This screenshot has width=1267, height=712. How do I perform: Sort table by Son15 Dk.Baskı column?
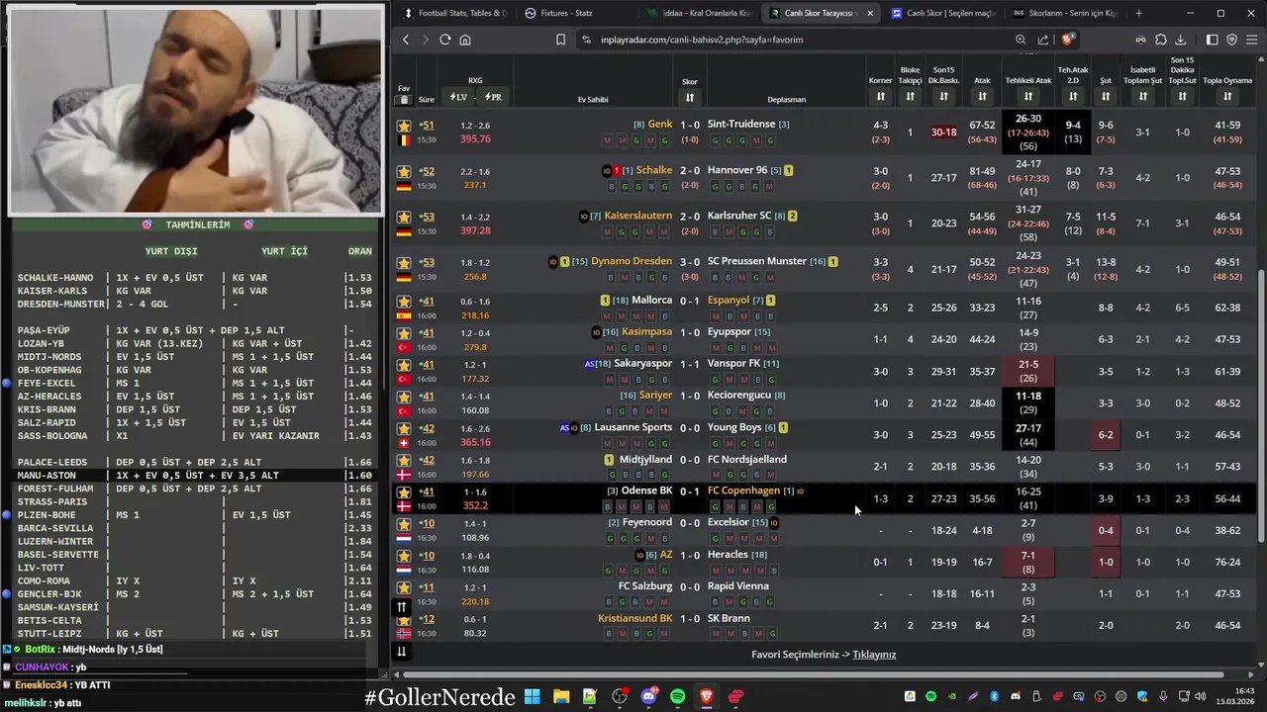pyautogui.click(x=943, y=96)
